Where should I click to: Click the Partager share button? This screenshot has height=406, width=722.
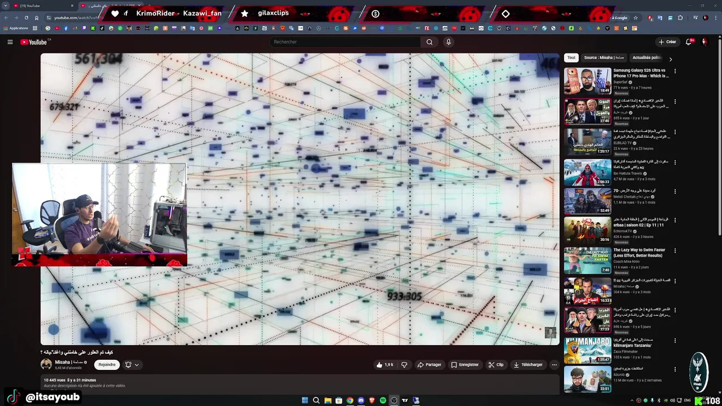pyautogui.click(x=429, y=365)
